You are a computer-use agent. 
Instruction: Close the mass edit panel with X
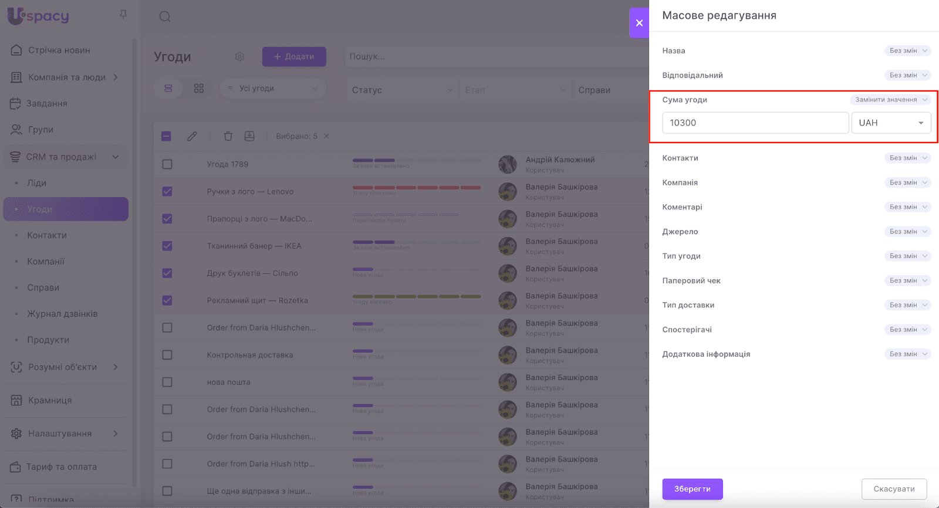pyautogui.click(x=639, y=23)
